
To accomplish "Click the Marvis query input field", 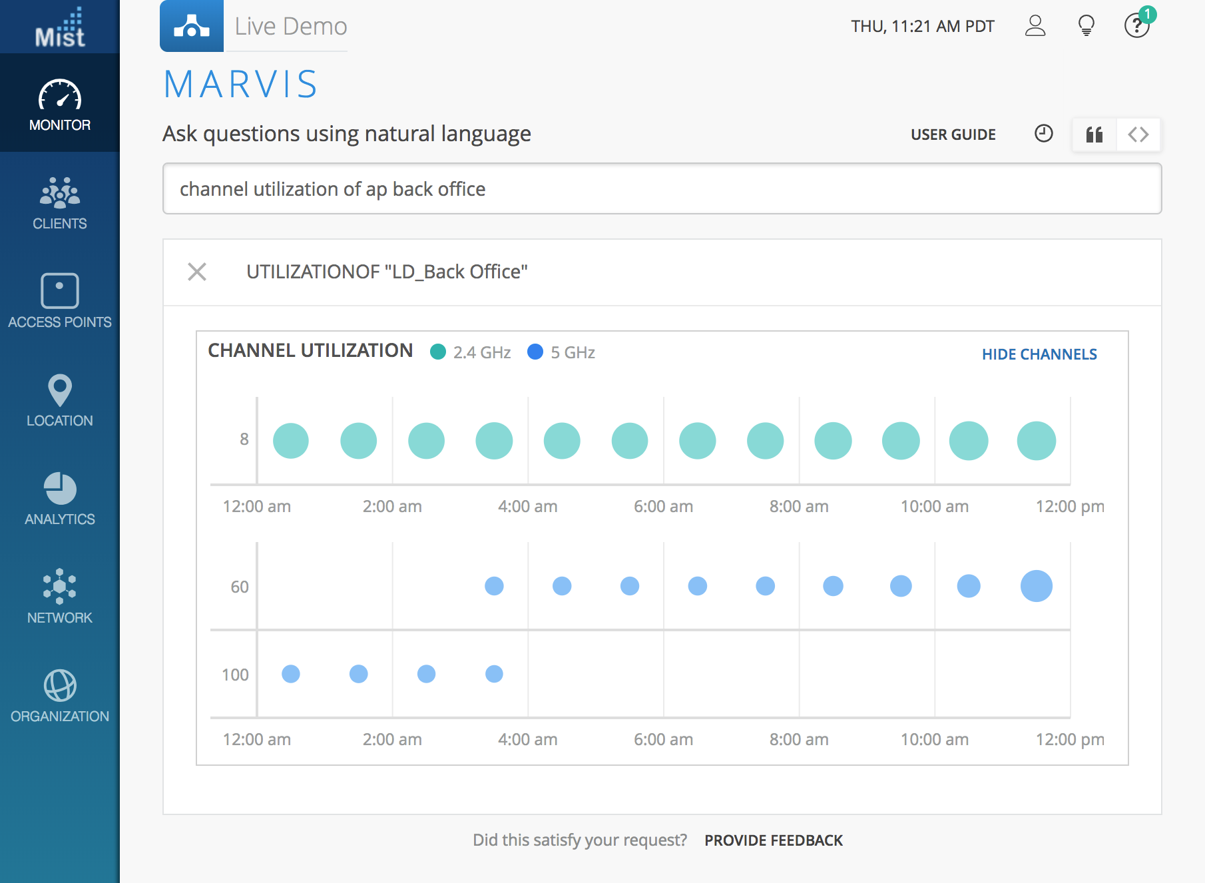I will (662, 189).
